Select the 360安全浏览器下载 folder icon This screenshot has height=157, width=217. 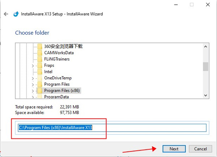tap(40, 47)
